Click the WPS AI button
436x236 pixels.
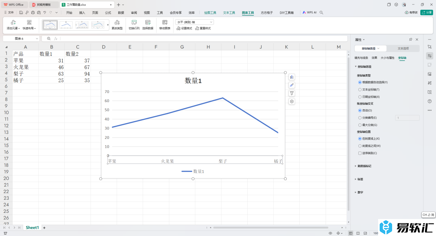tap(310, 12)
